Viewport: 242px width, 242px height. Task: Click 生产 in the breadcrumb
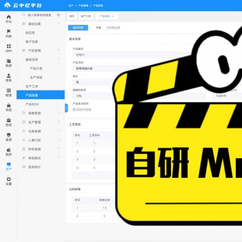coord(71,5)
